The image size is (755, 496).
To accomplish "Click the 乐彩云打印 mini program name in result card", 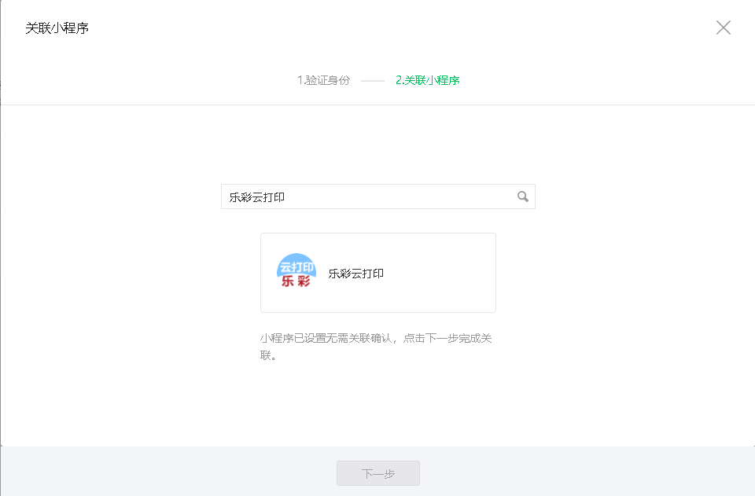I will click(x=355, y=274).
